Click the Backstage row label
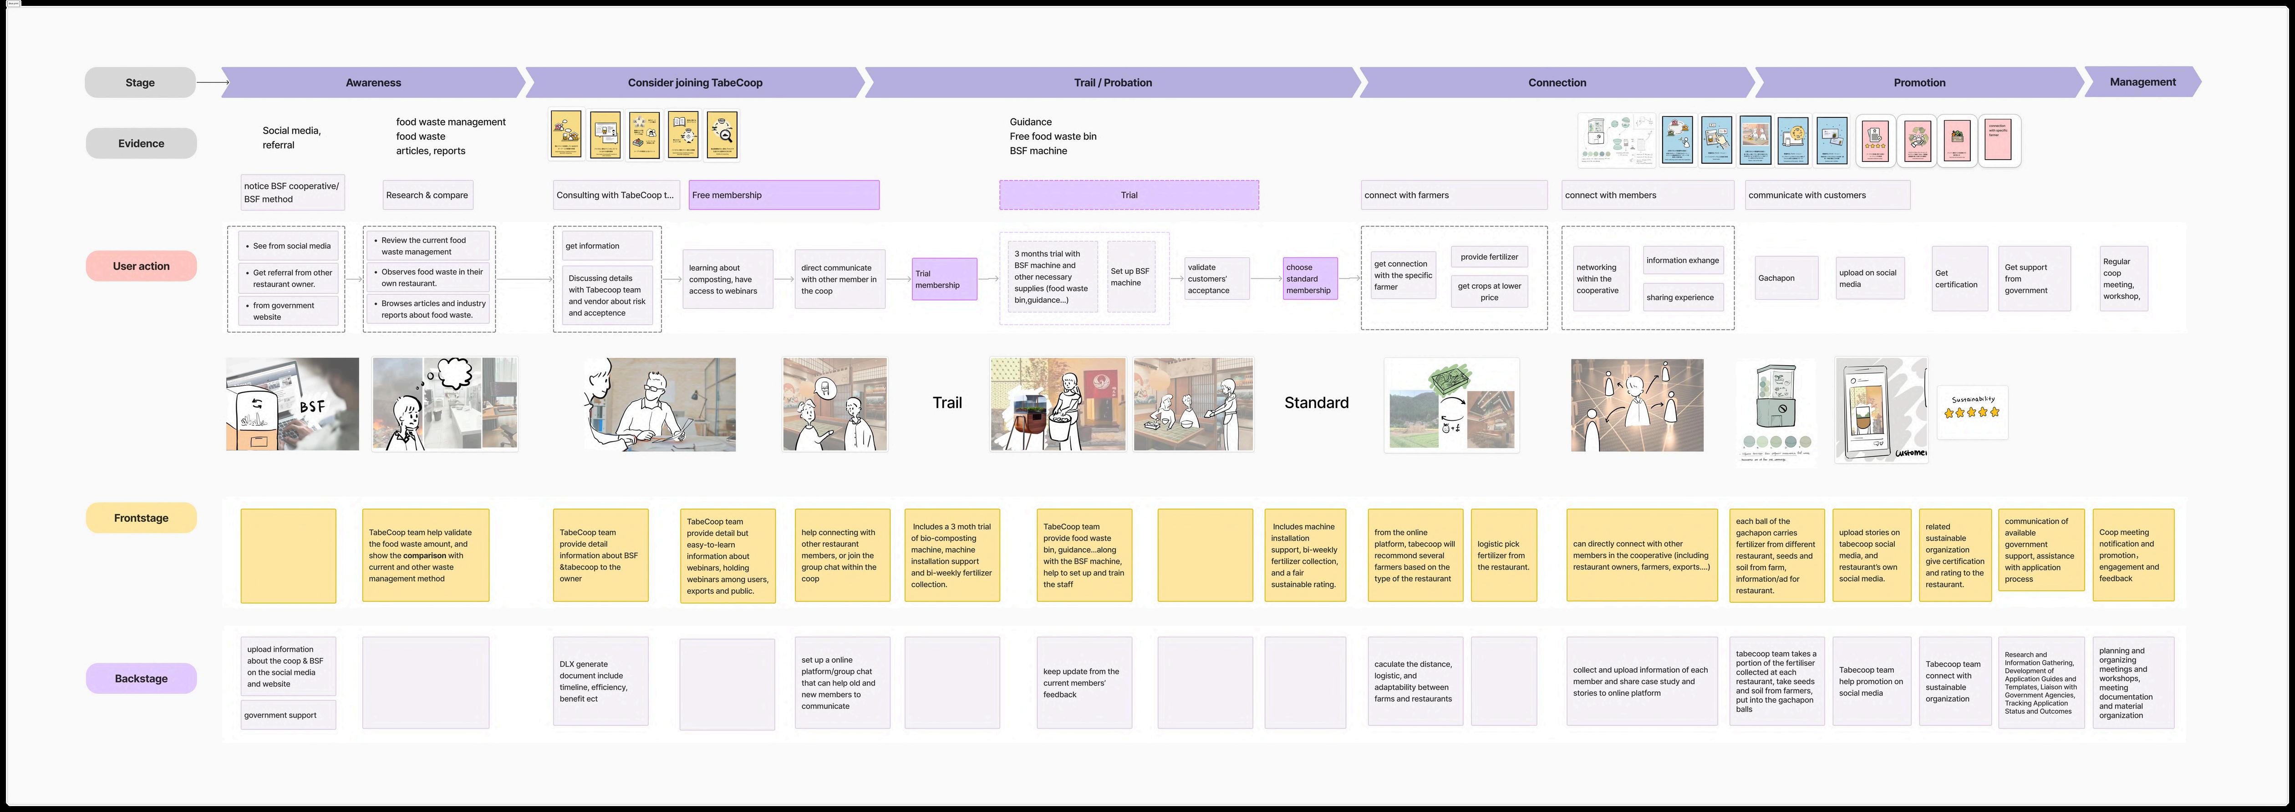The height and width of the screenshot is (812, 2295). (x=141, y=678)
